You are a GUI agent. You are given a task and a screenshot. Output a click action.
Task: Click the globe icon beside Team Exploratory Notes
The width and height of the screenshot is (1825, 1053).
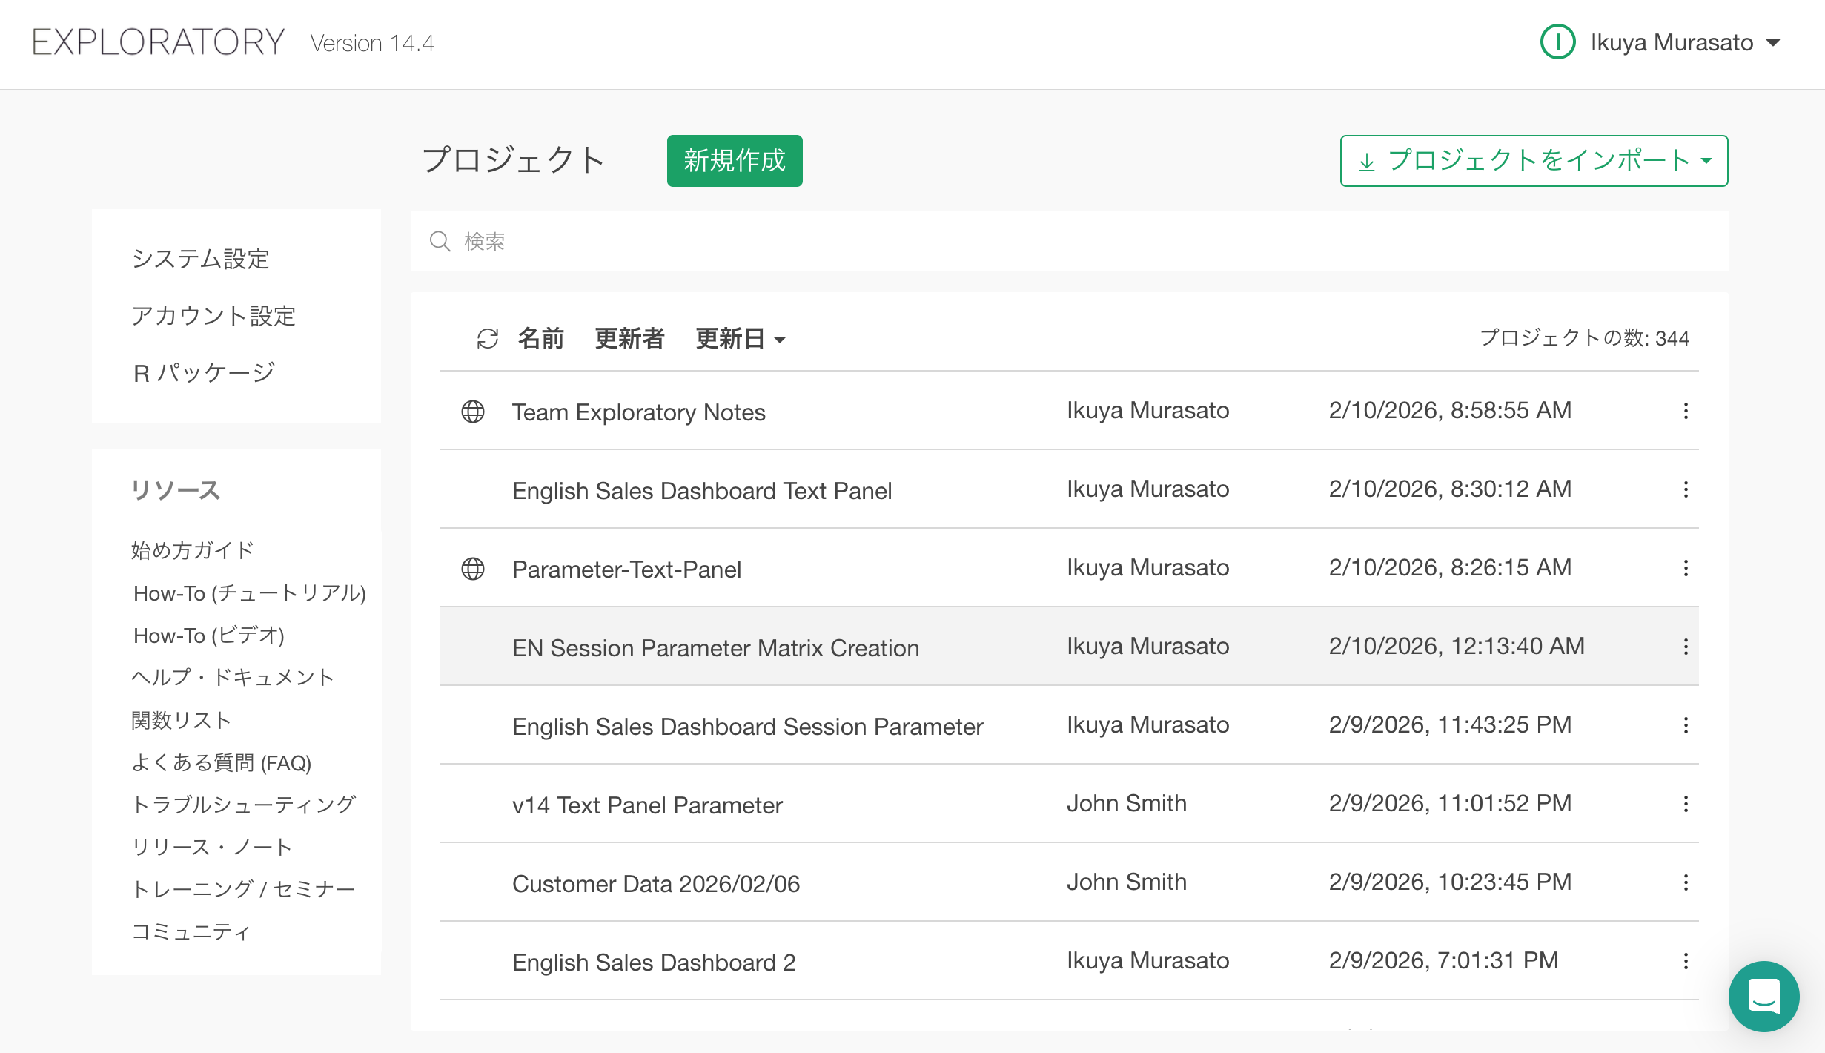pyautogui.click(x=473, y=412)
